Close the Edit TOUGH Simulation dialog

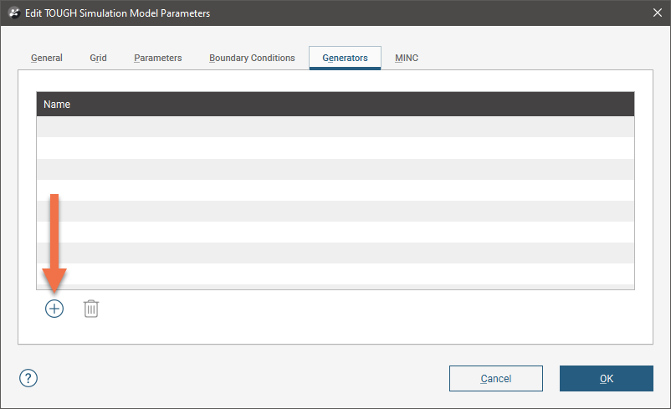click(656, 13)
